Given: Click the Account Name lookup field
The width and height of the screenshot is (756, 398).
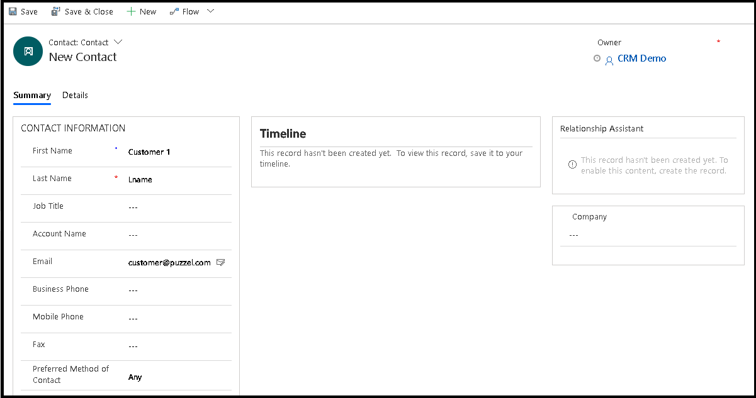Looking at the screenshot, I should pos(176,235).
